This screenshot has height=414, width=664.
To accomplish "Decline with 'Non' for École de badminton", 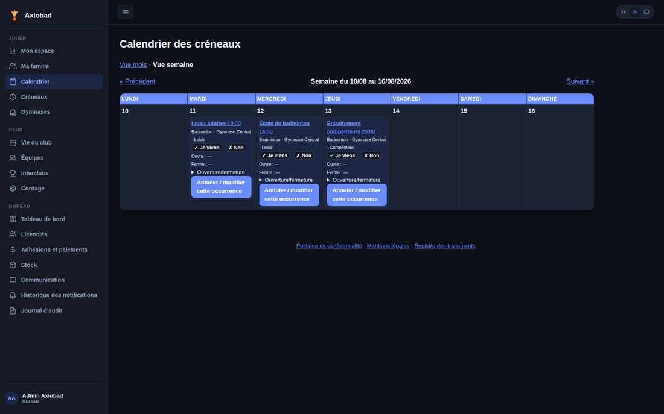I will coord(304,155).
